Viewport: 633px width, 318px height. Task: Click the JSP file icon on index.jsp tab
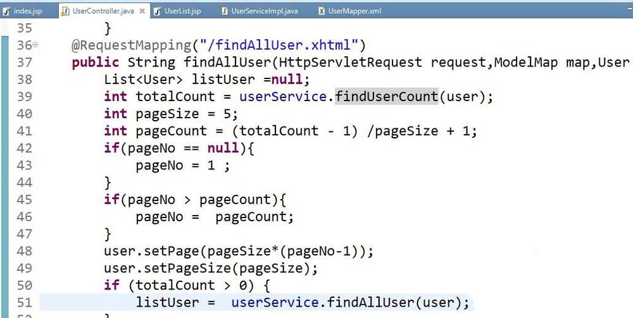tap(7, 11)
